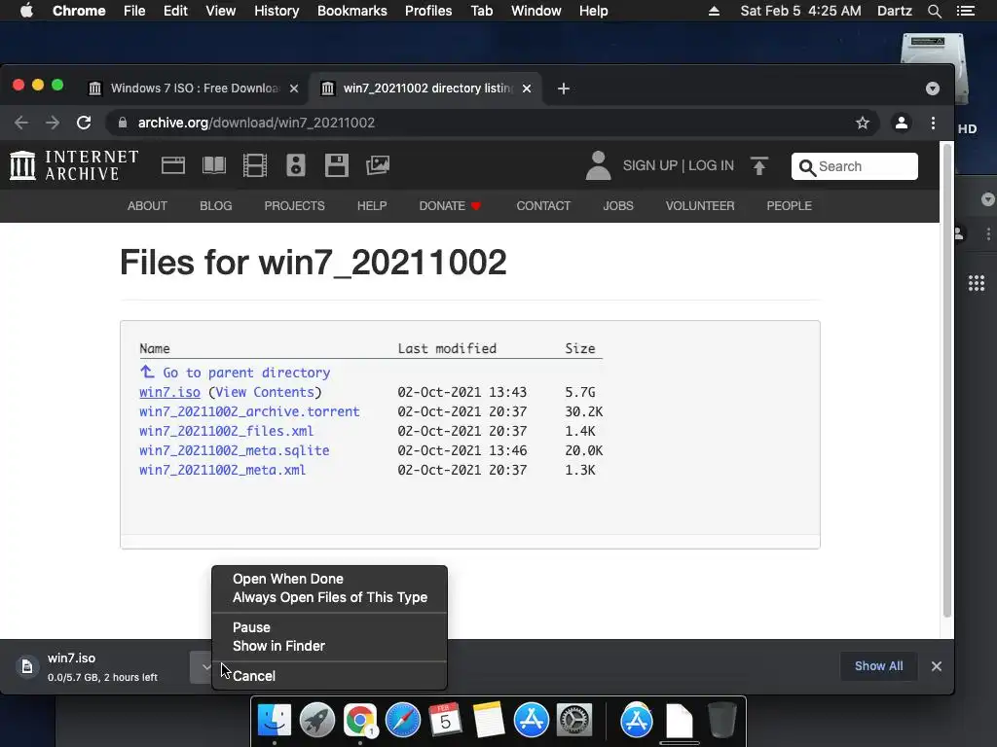Open the Audio speaker icon
The image size is (997, 747).
point(296,165)
